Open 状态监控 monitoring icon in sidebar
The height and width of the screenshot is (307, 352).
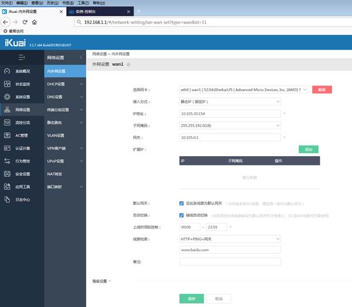tap(8, 84)
